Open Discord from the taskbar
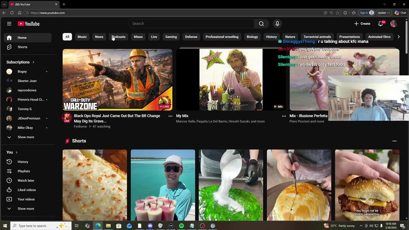409x230 pixels. (x=150, y=226)
